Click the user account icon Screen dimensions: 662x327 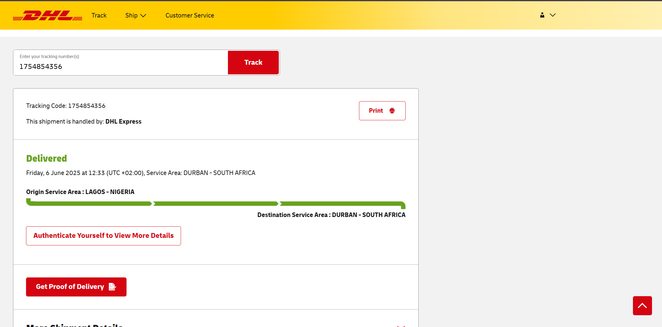[x=542, y=15]
